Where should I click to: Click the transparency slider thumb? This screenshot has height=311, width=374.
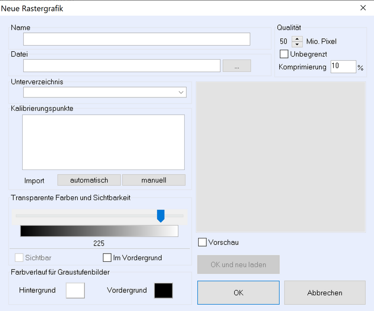160,216
